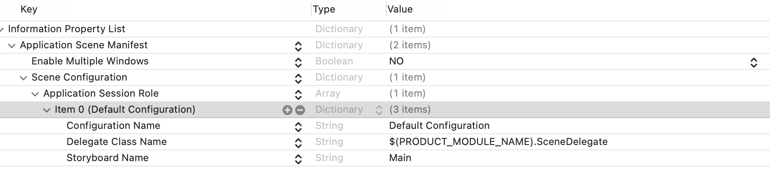Open key stepper for Storyboard Name
This screenshot has height=179, width=770.
298,158
